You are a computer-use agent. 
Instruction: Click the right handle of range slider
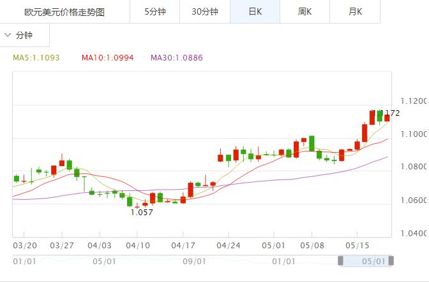pos(391,261)
